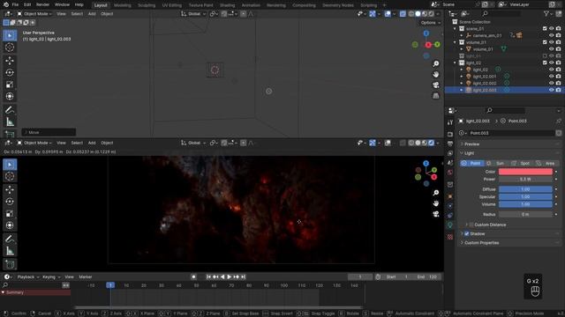Click the Diffuse slider

tap(525, 189)
